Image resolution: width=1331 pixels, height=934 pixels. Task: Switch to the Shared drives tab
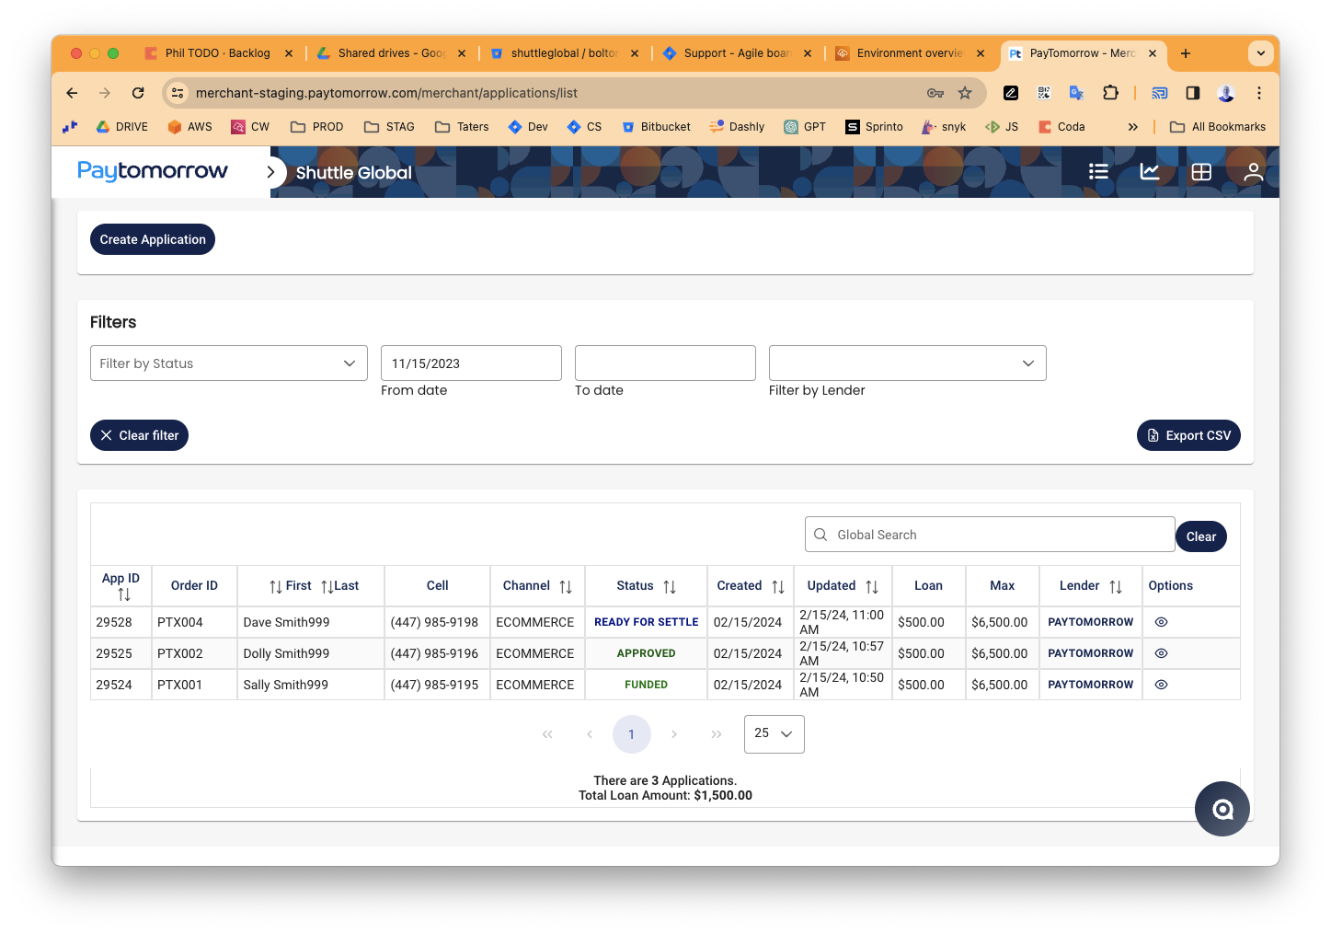[391, 53]
